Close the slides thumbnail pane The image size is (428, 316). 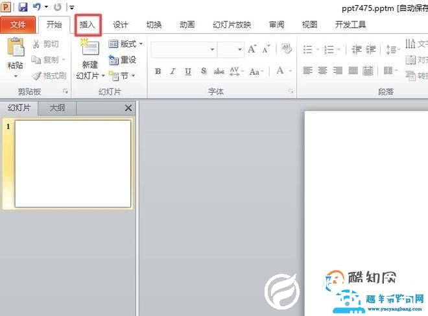click(128, 108)
